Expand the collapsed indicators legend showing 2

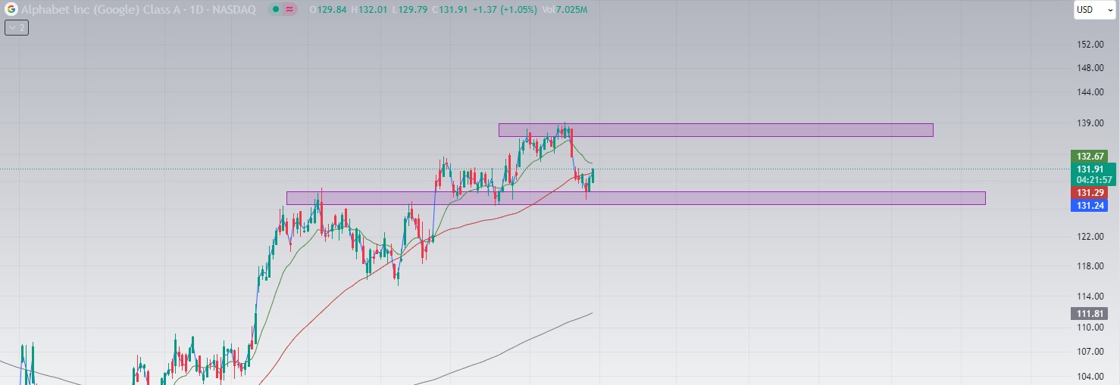click(16, 27)
